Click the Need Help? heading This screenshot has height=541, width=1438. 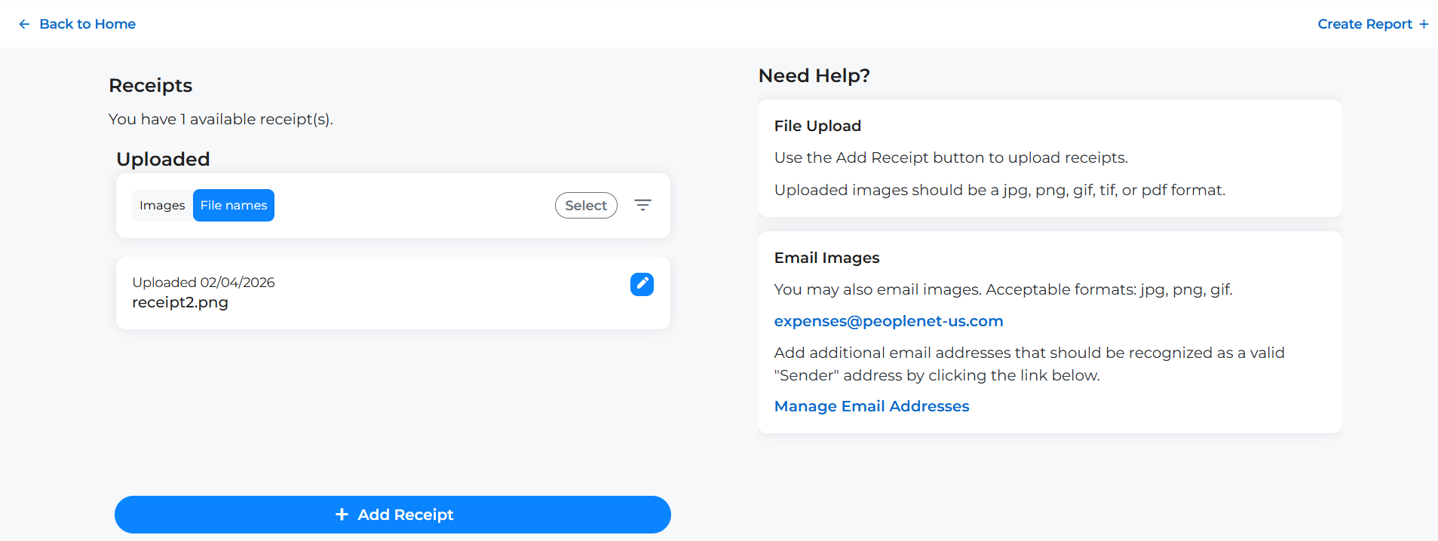click(814, 76)
